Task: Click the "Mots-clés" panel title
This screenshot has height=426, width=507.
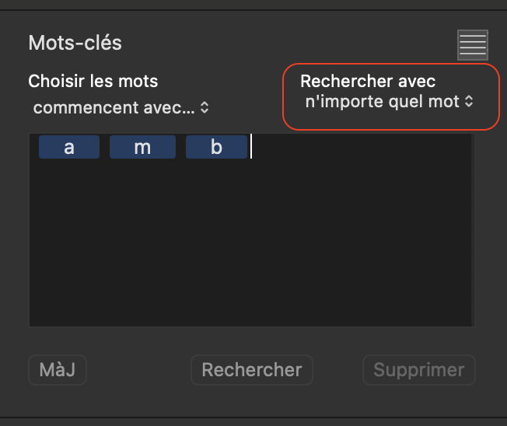Action: tap(75, 43)
